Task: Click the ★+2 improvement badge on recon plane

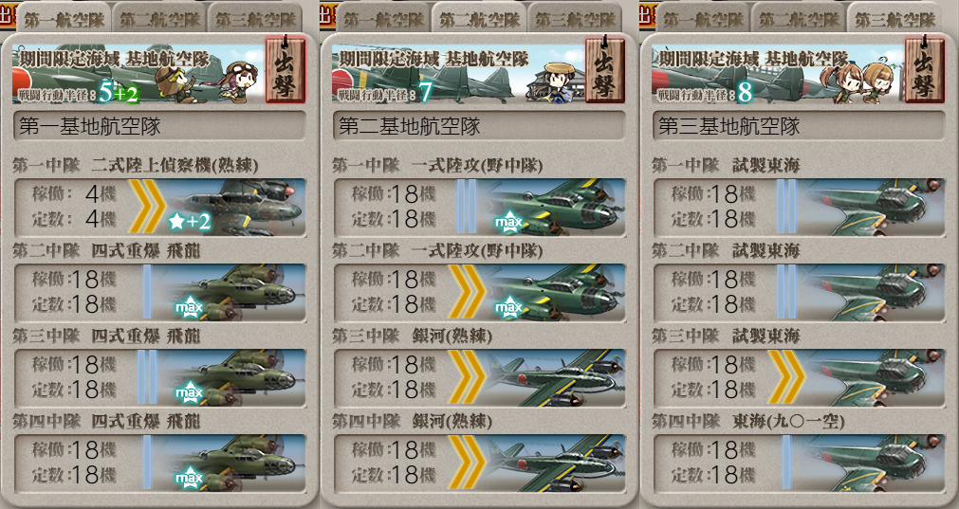Action: coord(190,221)
